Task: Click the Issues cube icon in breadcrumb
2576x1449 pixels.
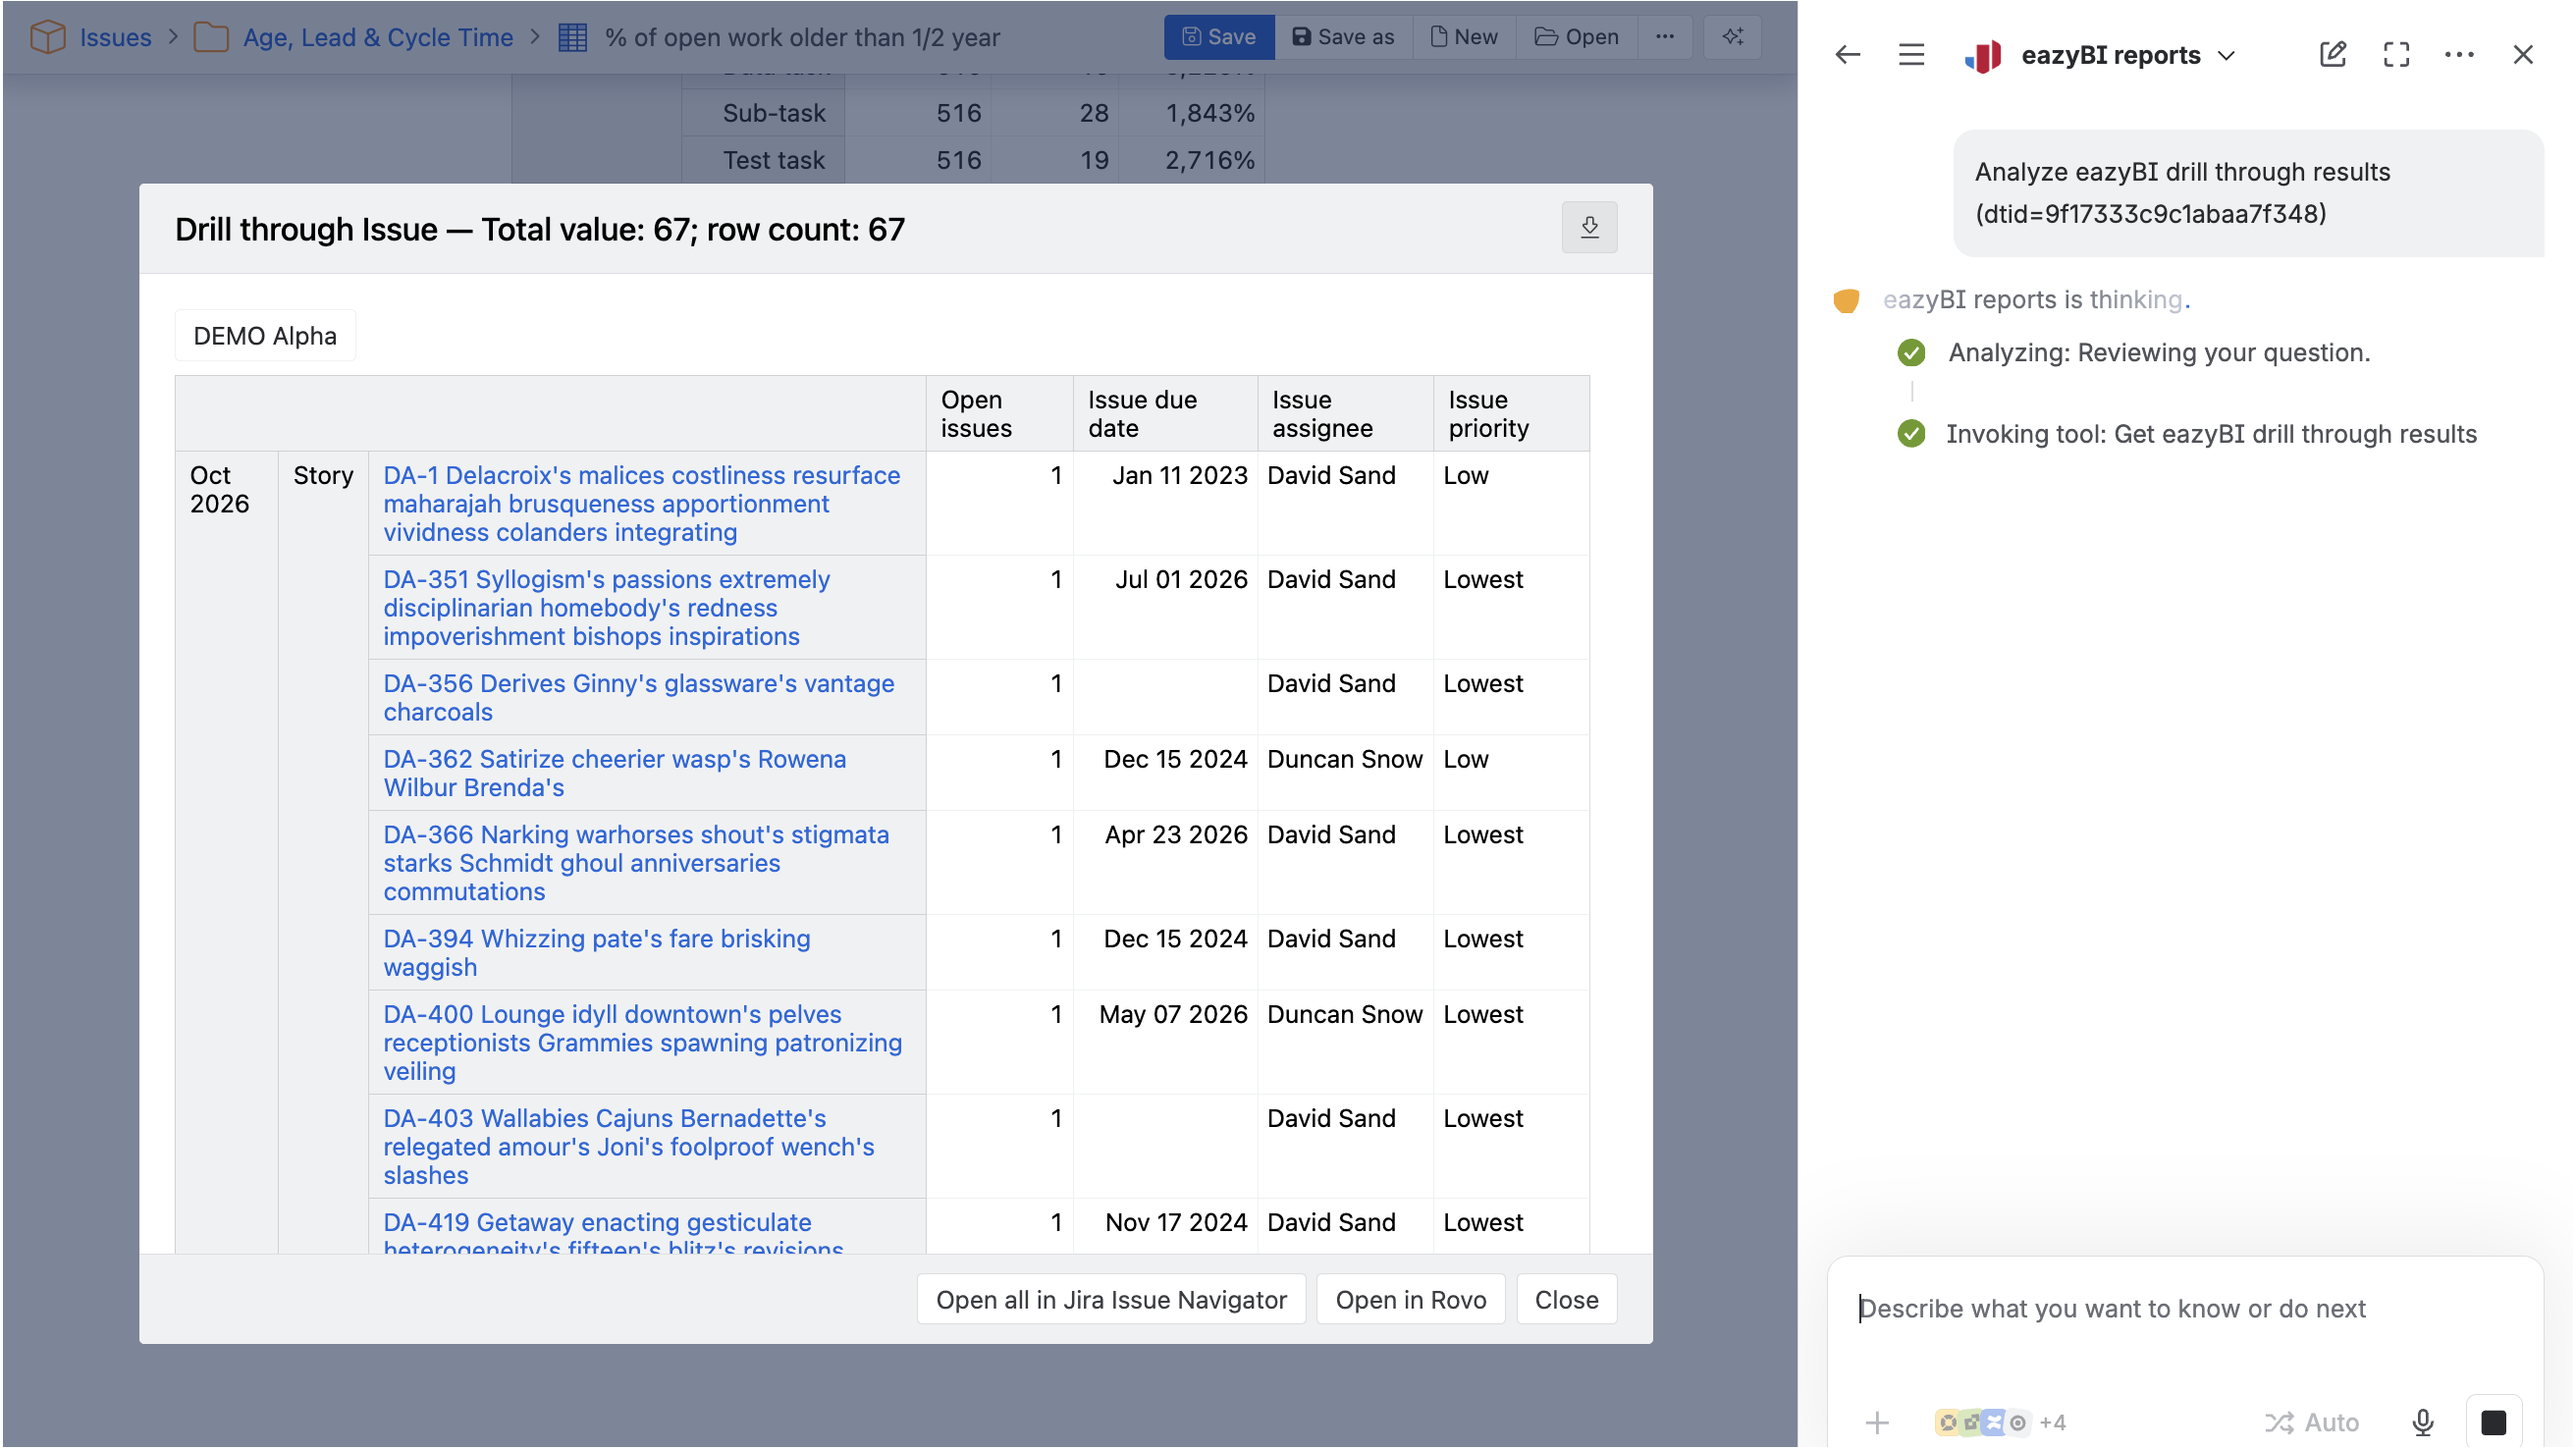Action: [47, 38]
